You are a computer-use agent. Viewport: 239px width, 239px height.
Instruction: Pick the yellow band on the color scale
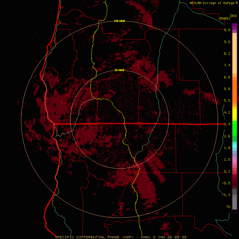234,114
